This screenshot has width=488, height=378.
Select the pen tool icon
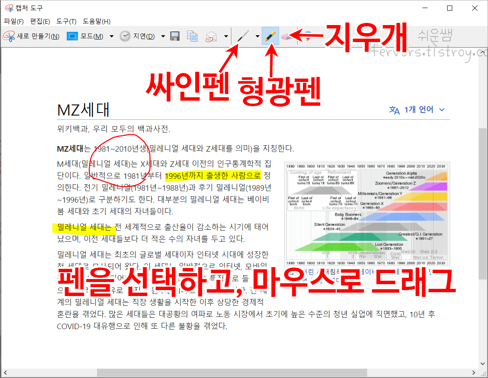[243, 37]
